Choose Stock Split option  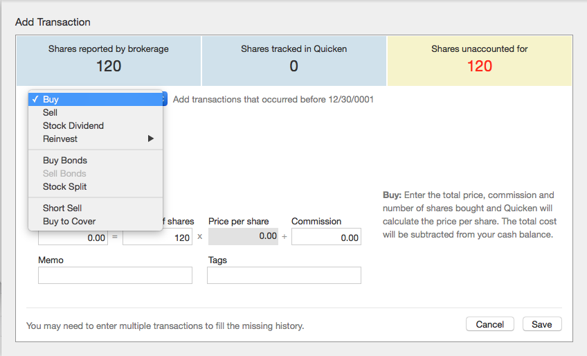coord(64,186)
